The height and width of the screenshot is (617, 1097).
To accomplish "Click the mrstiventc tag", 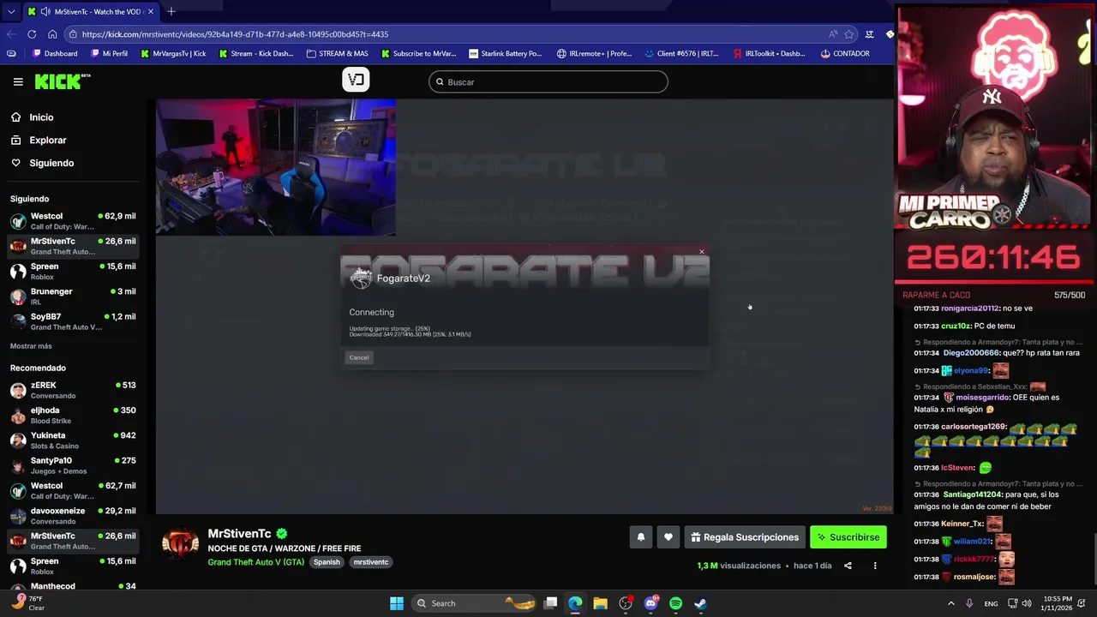I will click(x=371, y=562).
